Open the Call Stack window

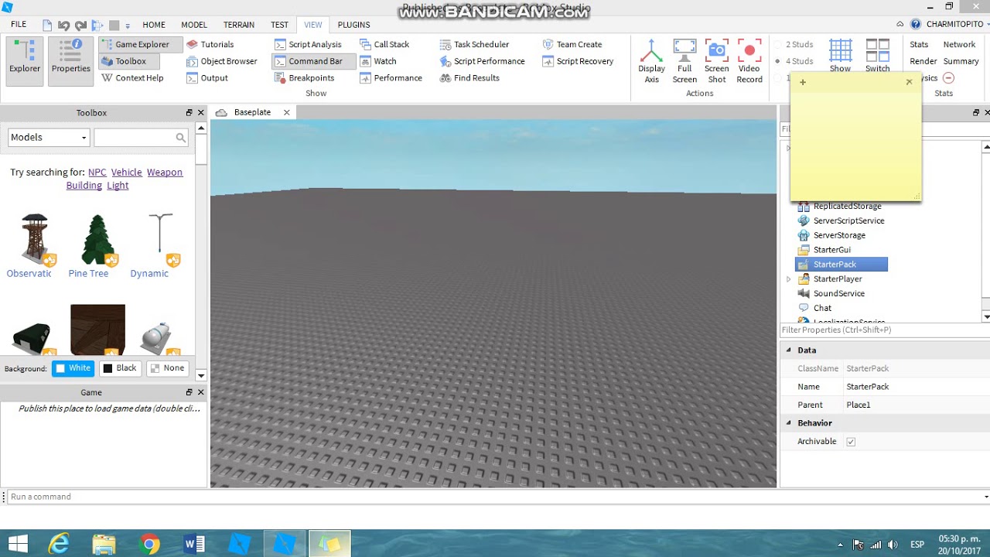(384, 45)
